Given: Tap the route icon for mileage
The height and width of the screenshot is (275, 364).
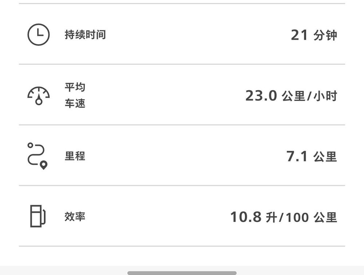Looking at the screenshot, I should (37, 156).
